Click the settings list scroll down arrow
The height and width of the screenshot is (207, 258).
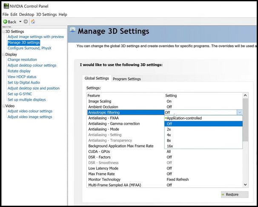click(x=245, y=185)
